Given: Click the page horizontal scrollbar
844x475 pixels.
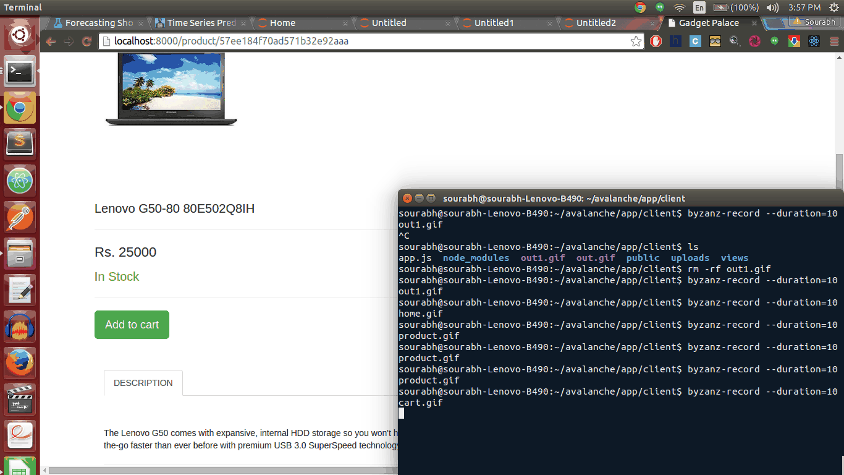Looking at the screenshot, I should [222, 471].
